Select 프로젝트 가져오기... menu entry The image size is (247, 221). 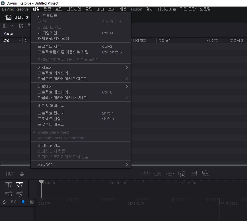pyautogui.click(x=81, y=73)
